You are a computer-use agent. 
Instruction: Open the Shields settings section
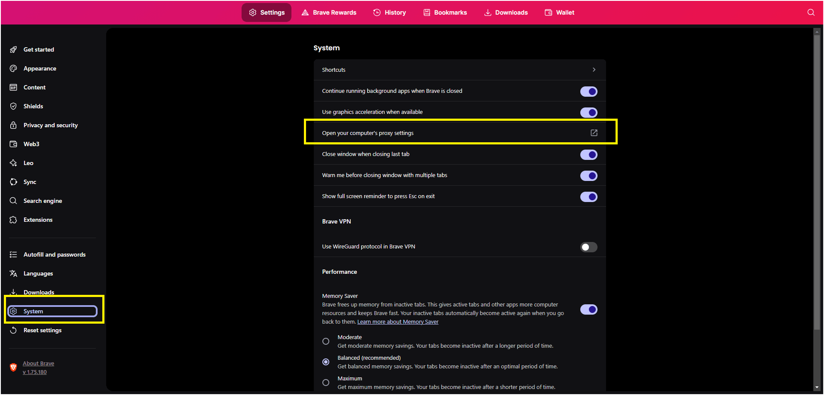pos(33,106)
